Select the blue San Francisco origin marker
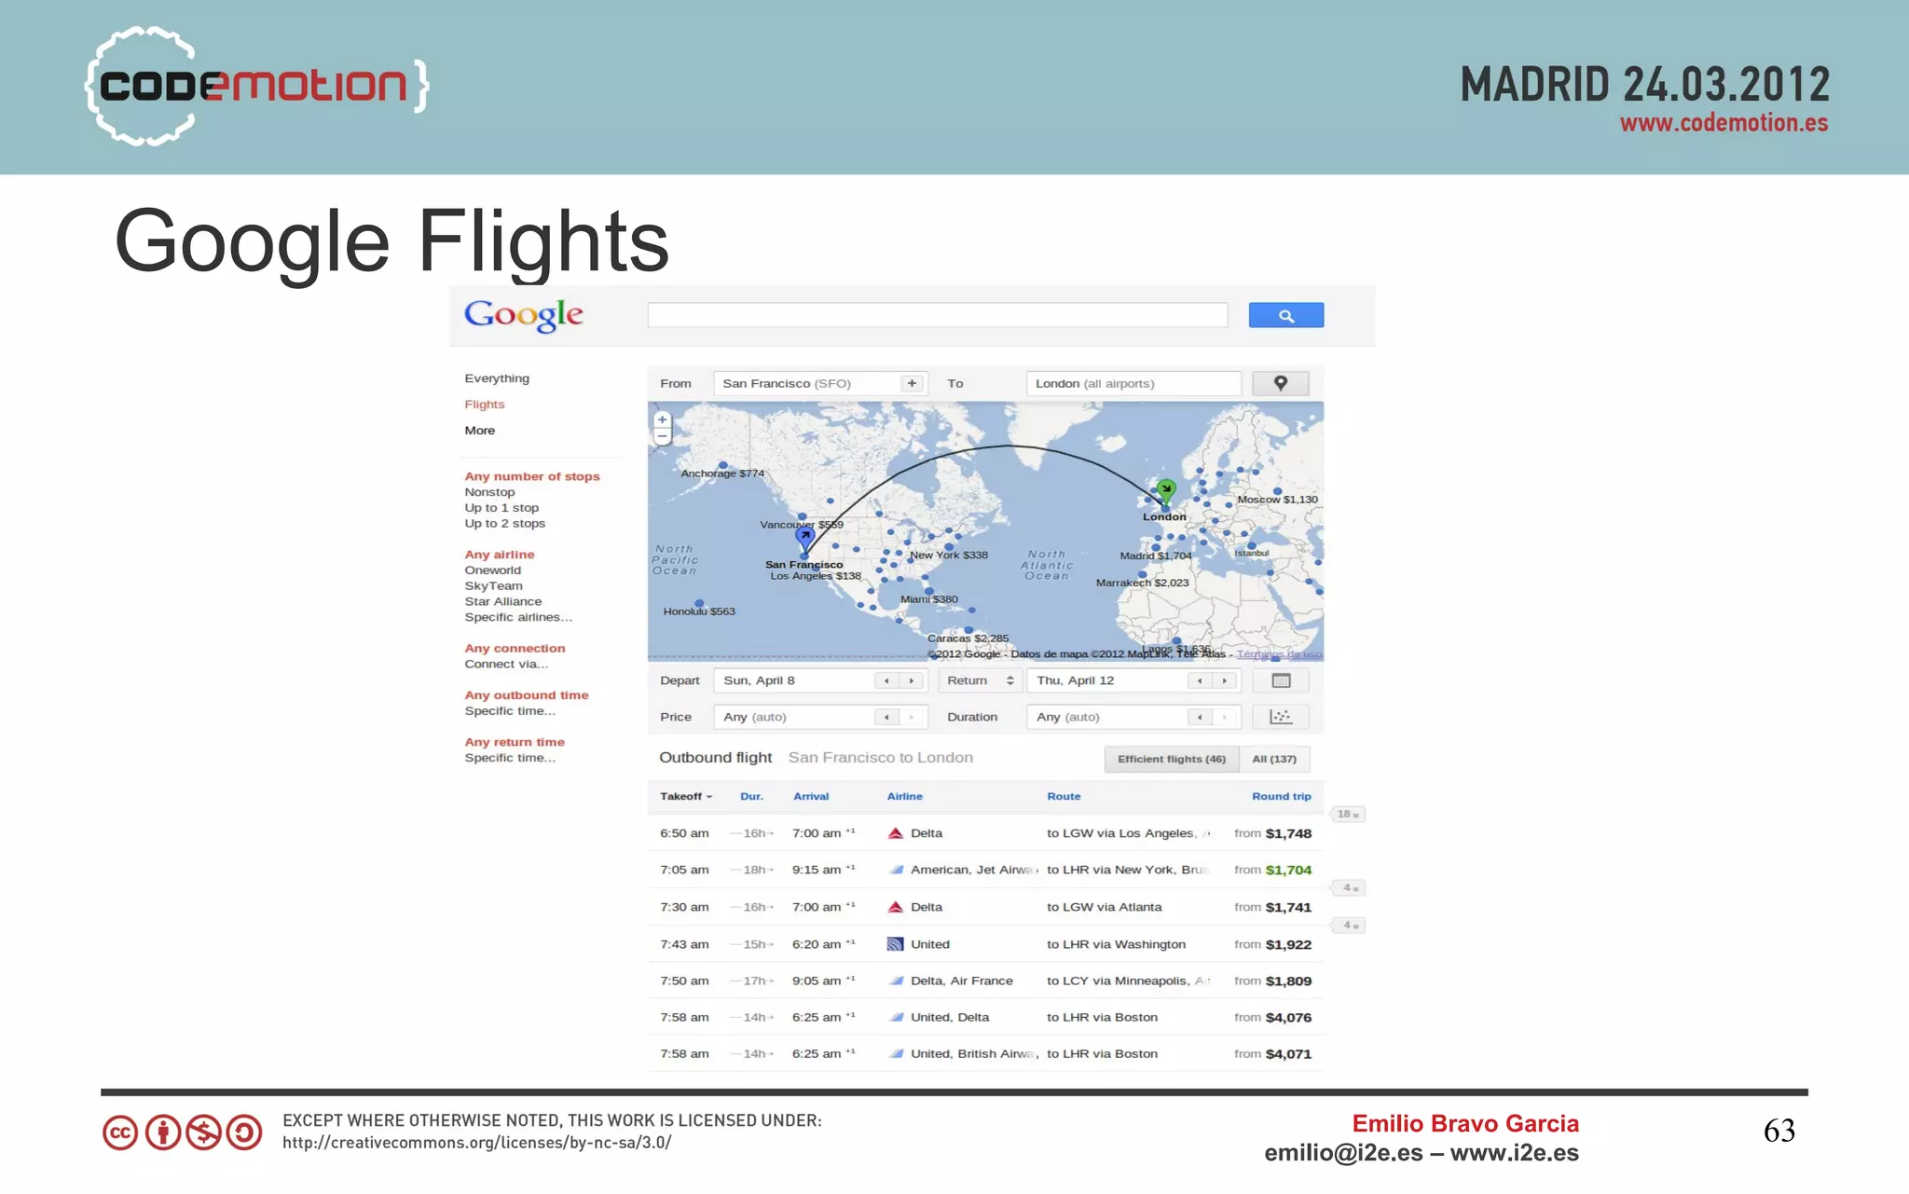The image size is (1909, 1194). tap(805, 538)
